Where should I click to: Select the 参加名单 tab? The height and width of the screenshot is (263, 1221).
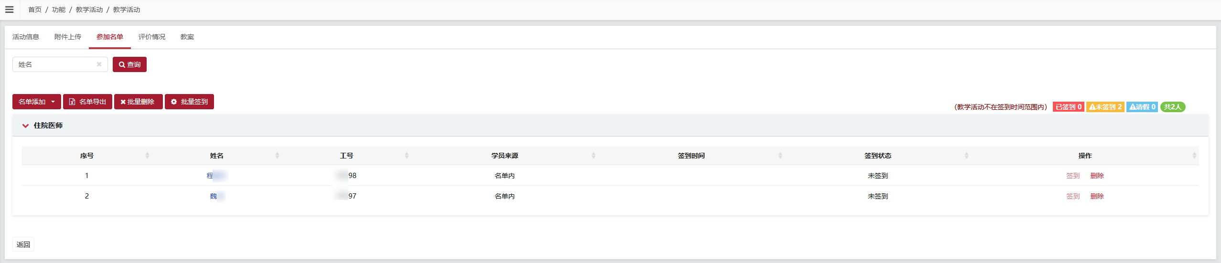pos(110,37)
